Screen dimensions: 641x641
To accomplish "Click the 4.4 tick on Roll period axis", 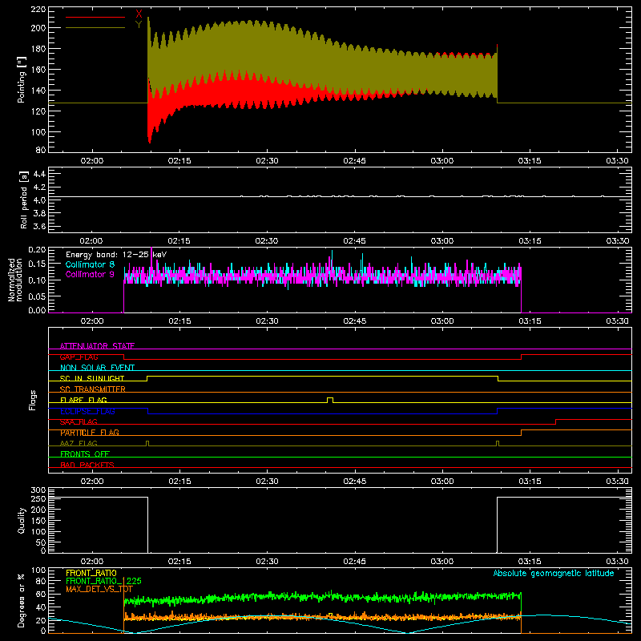I will point(39,174).
